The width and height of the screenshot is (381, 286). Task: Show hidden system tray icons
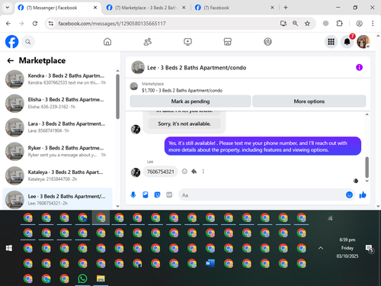[321, 248]
